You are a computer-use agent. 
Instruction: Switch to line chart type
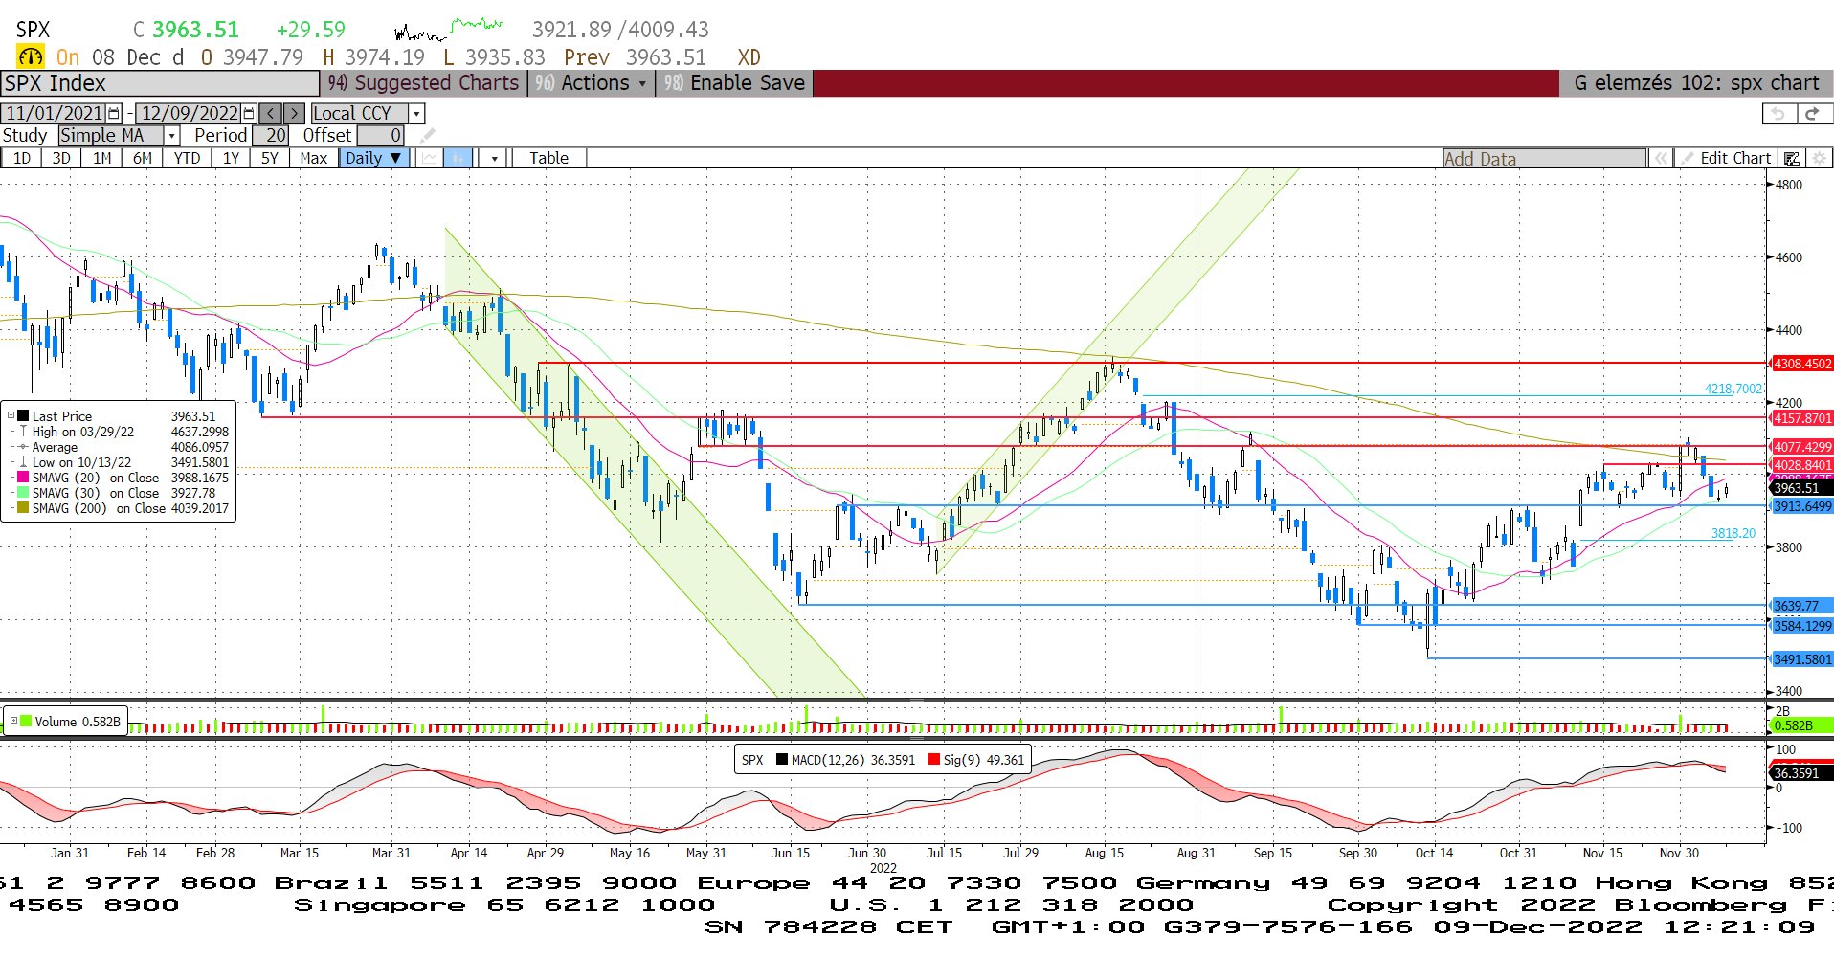point(429,158)
